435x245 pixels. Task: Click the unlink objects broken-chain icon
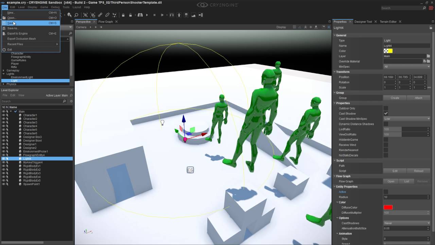point(107,15)
